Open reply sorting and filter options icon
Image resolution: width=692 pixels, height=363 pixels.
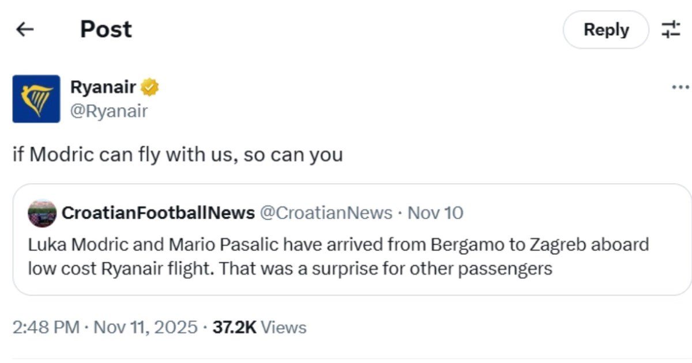(671, 29)
